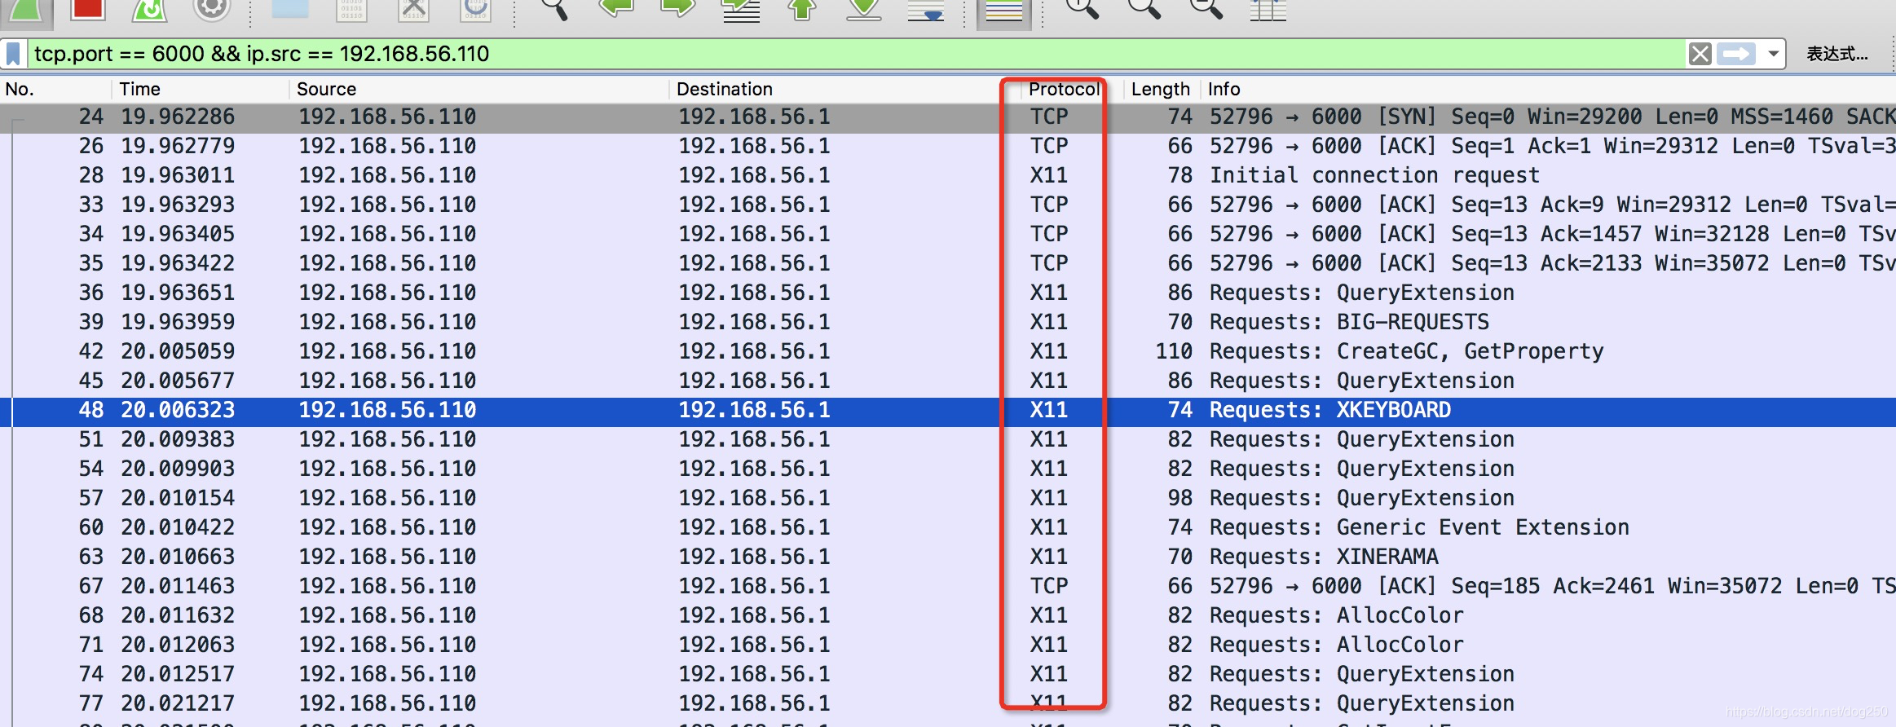Select packet 39 BIG-REQUESTS row
Screen dimensions: 1896x727
coord(948,322)
